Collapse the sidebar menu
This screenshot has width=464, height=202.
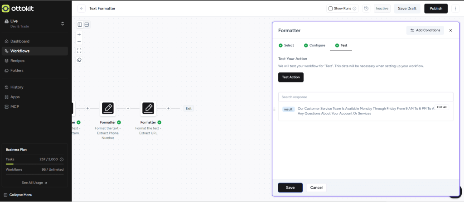pyautogui.click(x=21, y=195)
